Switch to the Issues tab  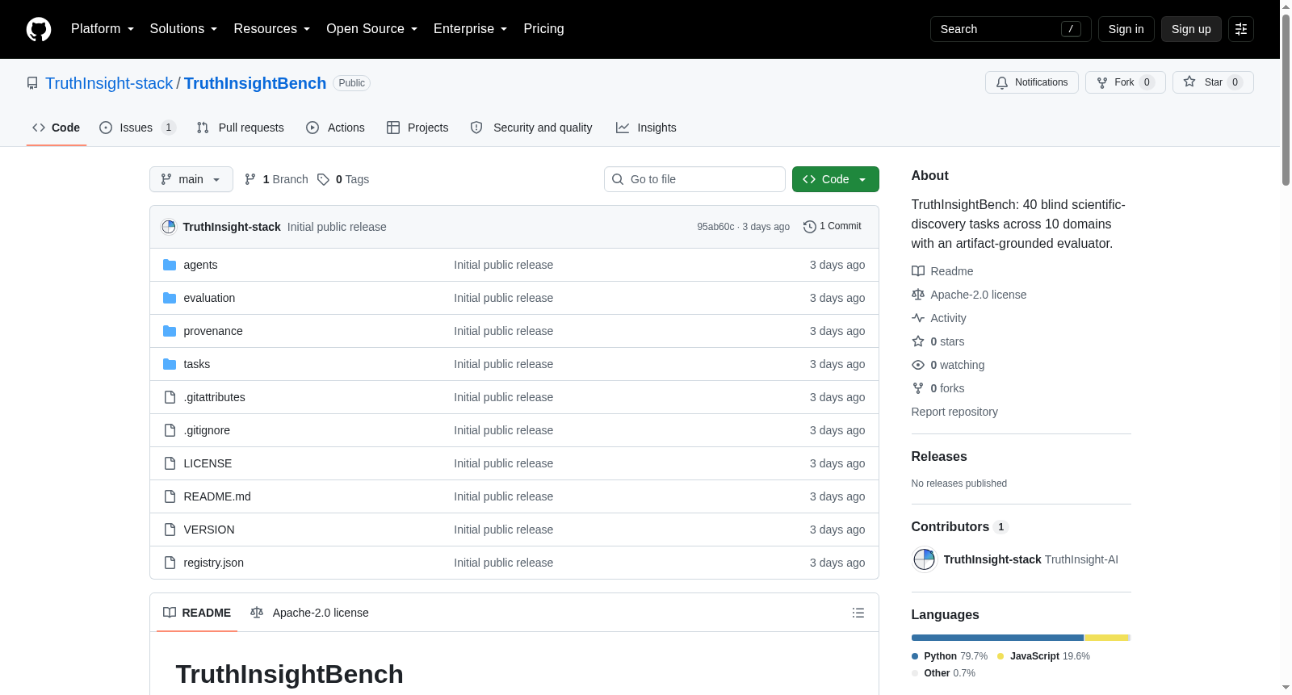coord(137,128)
